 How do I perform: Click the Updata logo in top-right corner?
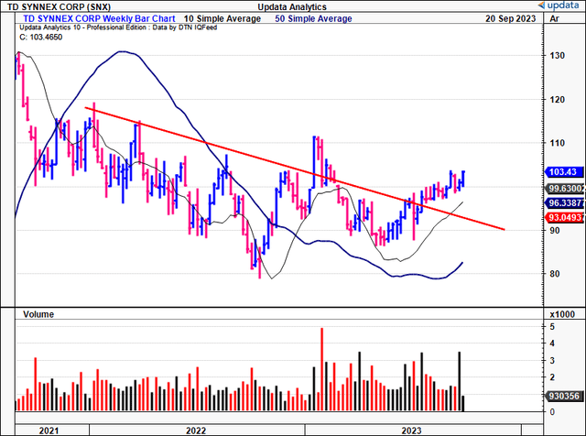pos(559,5)
